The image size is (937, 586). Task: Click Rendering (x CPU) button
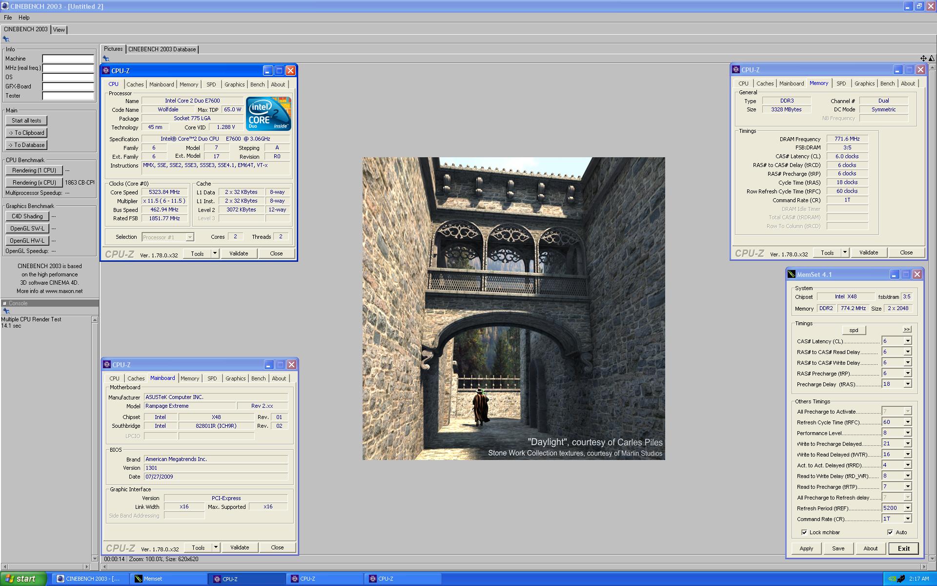click(34, 183)
